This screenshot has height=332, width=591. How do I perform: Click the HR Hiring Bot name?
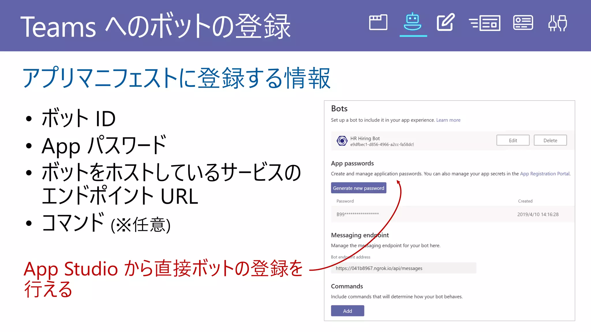[x=365, y=138]
